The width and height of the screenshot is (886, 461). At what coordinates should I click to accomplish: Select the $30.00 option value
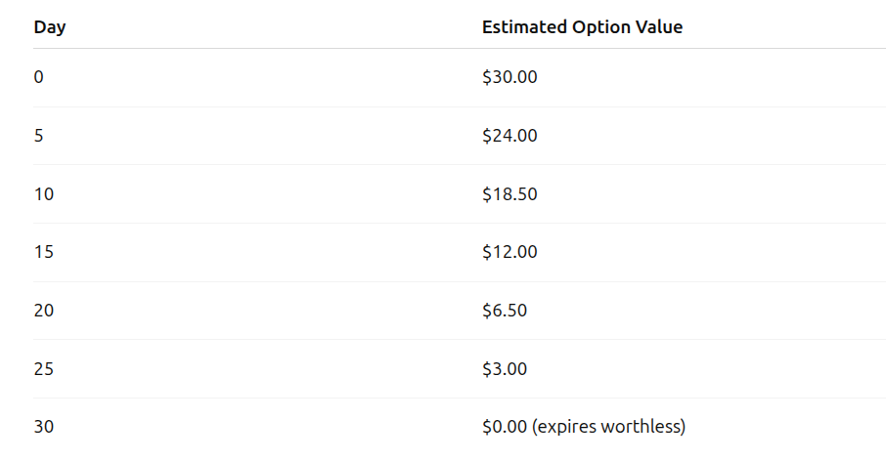509,77
